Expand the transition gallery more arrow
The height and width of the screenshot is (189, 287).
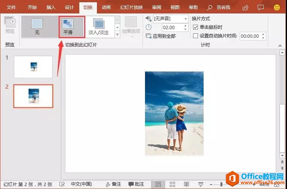click(117, 35)
